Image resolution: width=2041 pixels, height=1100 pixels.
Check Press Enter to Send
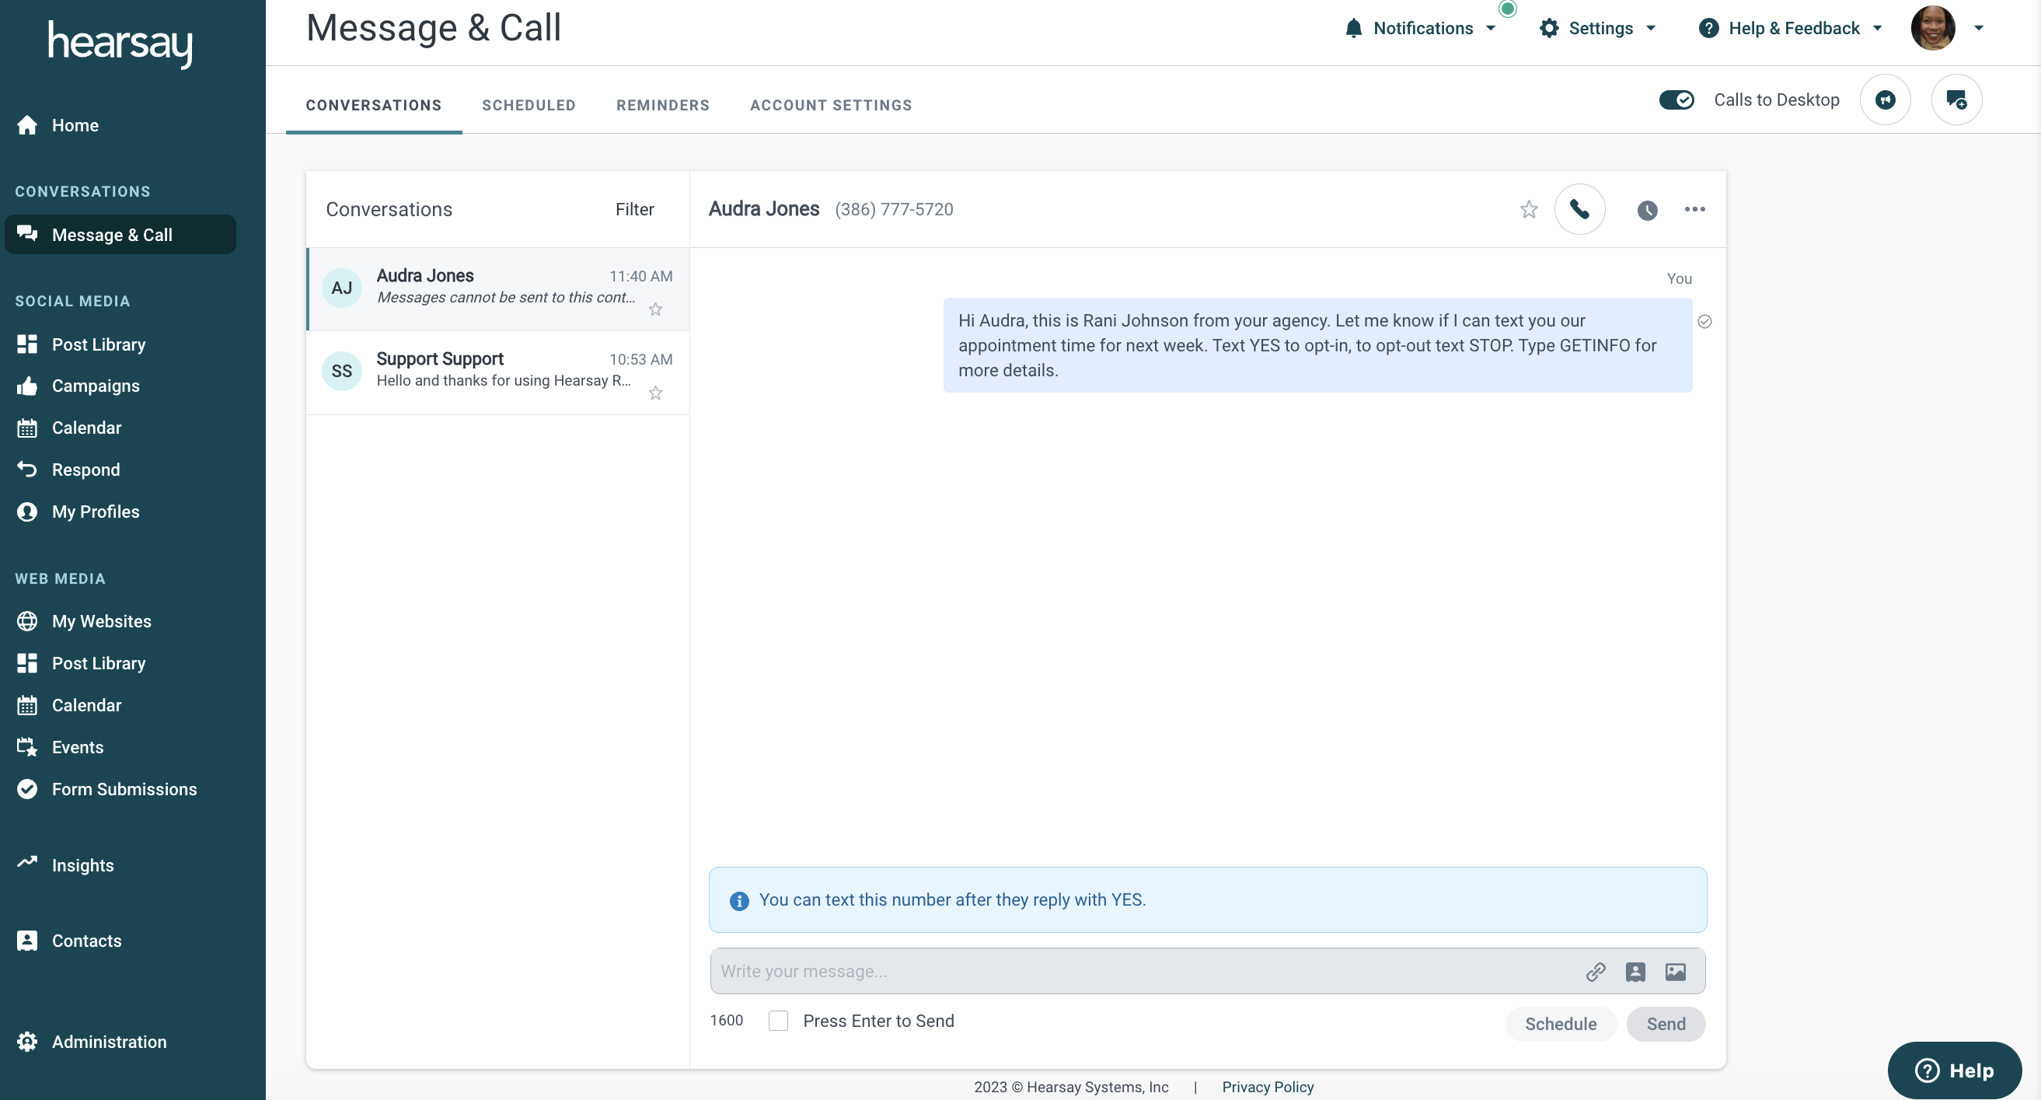778,1021
